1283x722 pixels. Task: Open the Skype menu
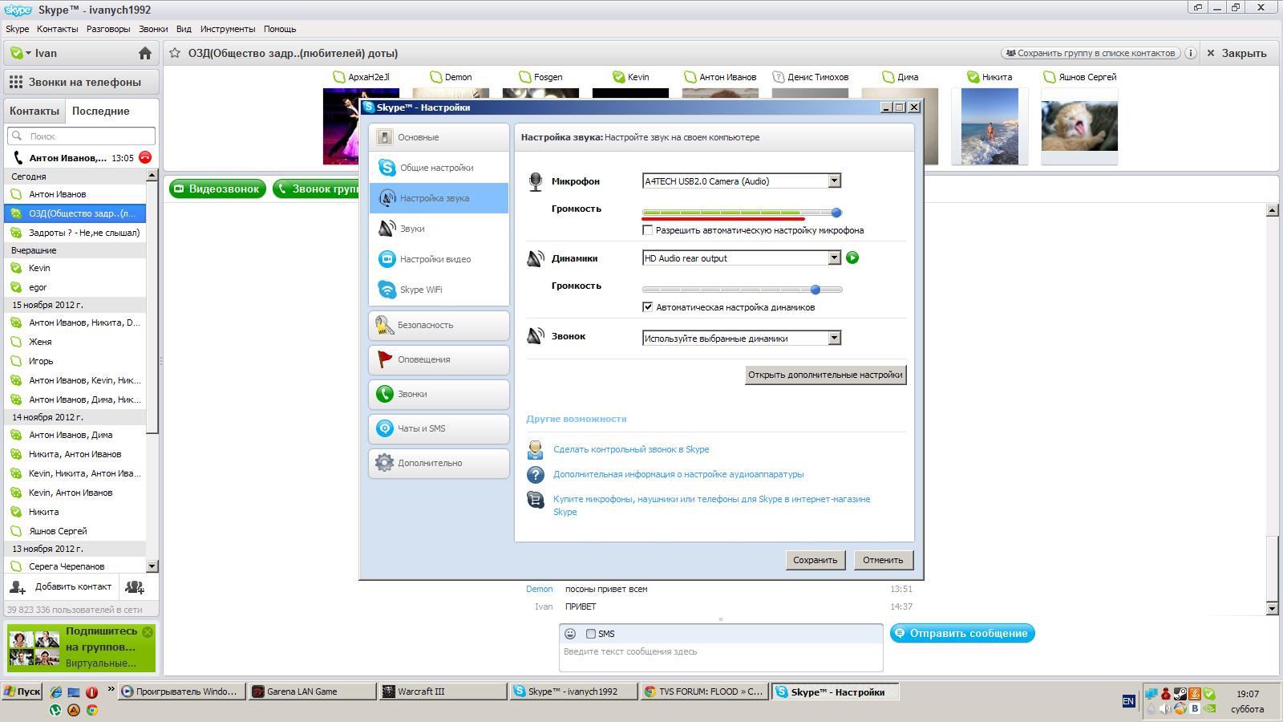[x=17, y=29]
